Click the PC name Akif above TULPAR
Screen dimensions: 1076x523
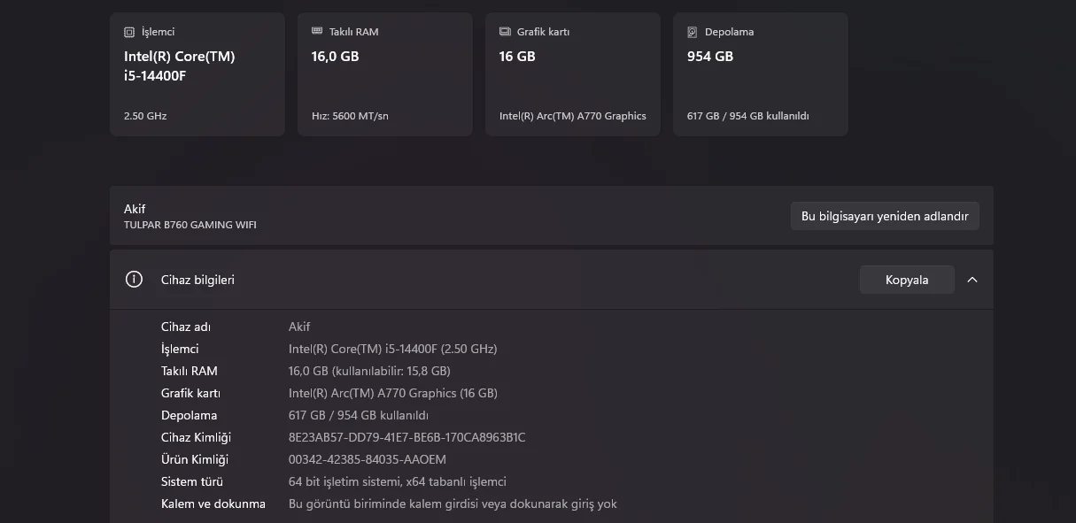(x=135, y=209)
